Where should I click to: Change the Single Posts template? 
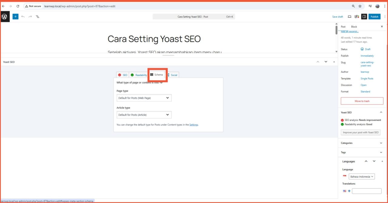coord(367,78)
